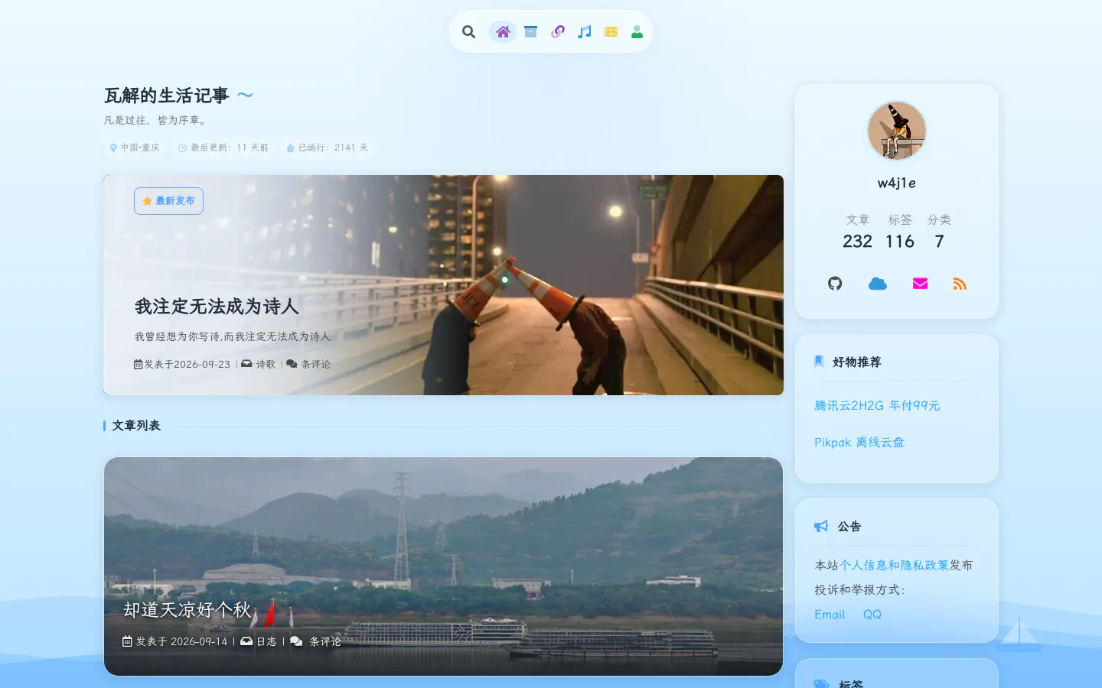Open the user profile icon in navigation

pyautogui.click(x=637, y=31)
